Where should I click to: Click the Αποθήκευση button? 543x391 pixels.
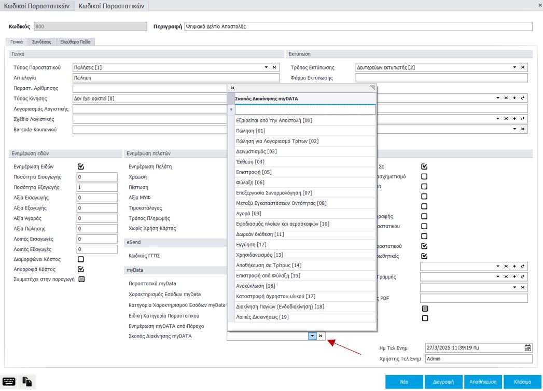point(483,382)
